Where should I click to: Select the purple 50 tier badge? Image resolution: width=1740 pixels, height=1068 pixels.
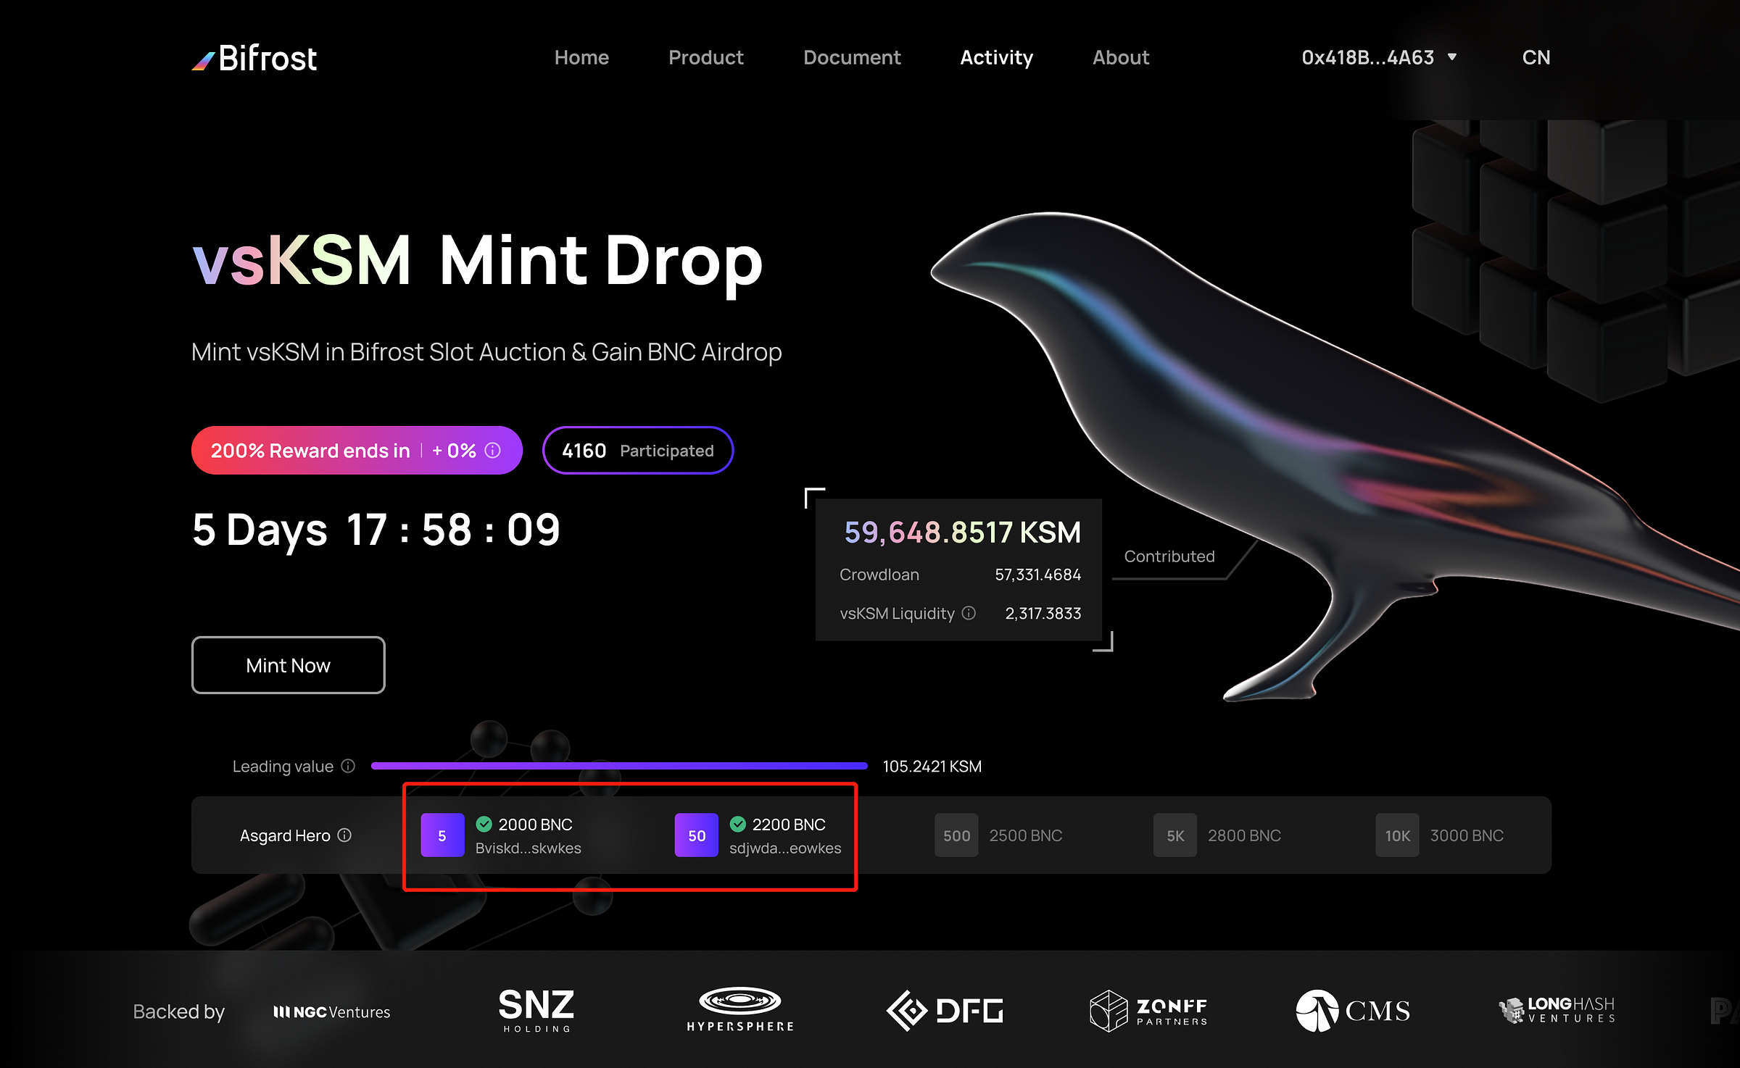tap(697, 835)
